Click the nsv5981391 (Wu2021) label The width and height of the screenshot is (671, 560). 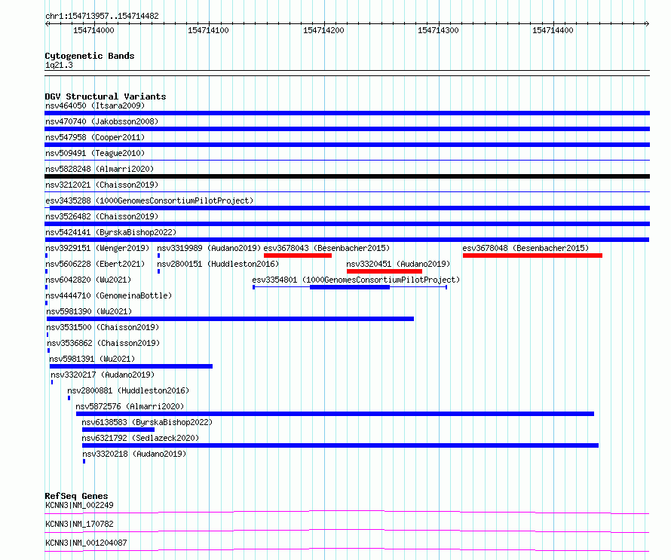pyautogui.click(x=92, y=359)
